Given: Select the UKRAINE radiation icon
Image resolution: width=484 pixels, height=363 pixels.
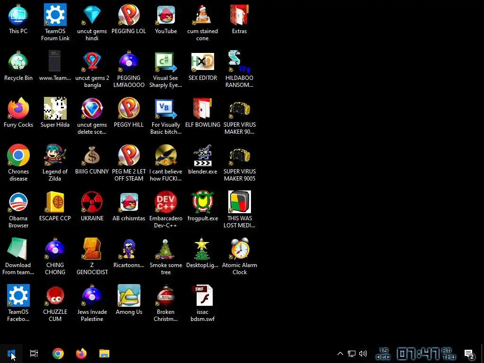Looking at the screenshot, I should tap(92, 206).
